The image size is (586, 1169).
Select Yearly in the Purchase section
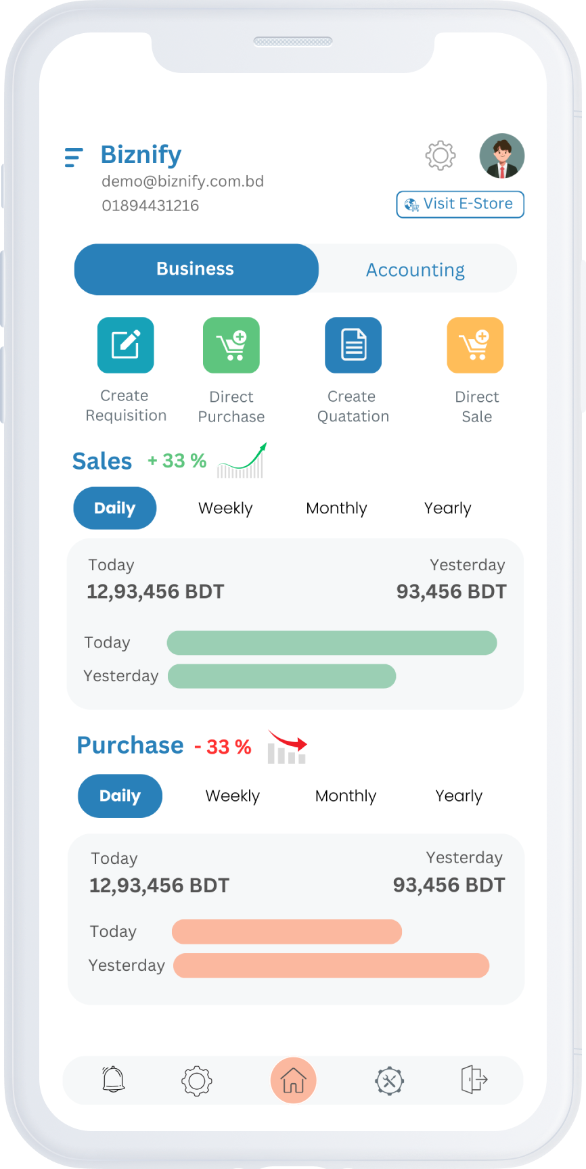459,796
